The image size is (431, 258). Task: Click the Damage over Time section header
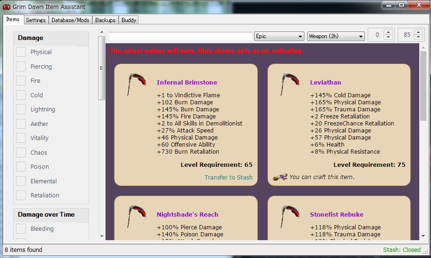tap(51, 214)
